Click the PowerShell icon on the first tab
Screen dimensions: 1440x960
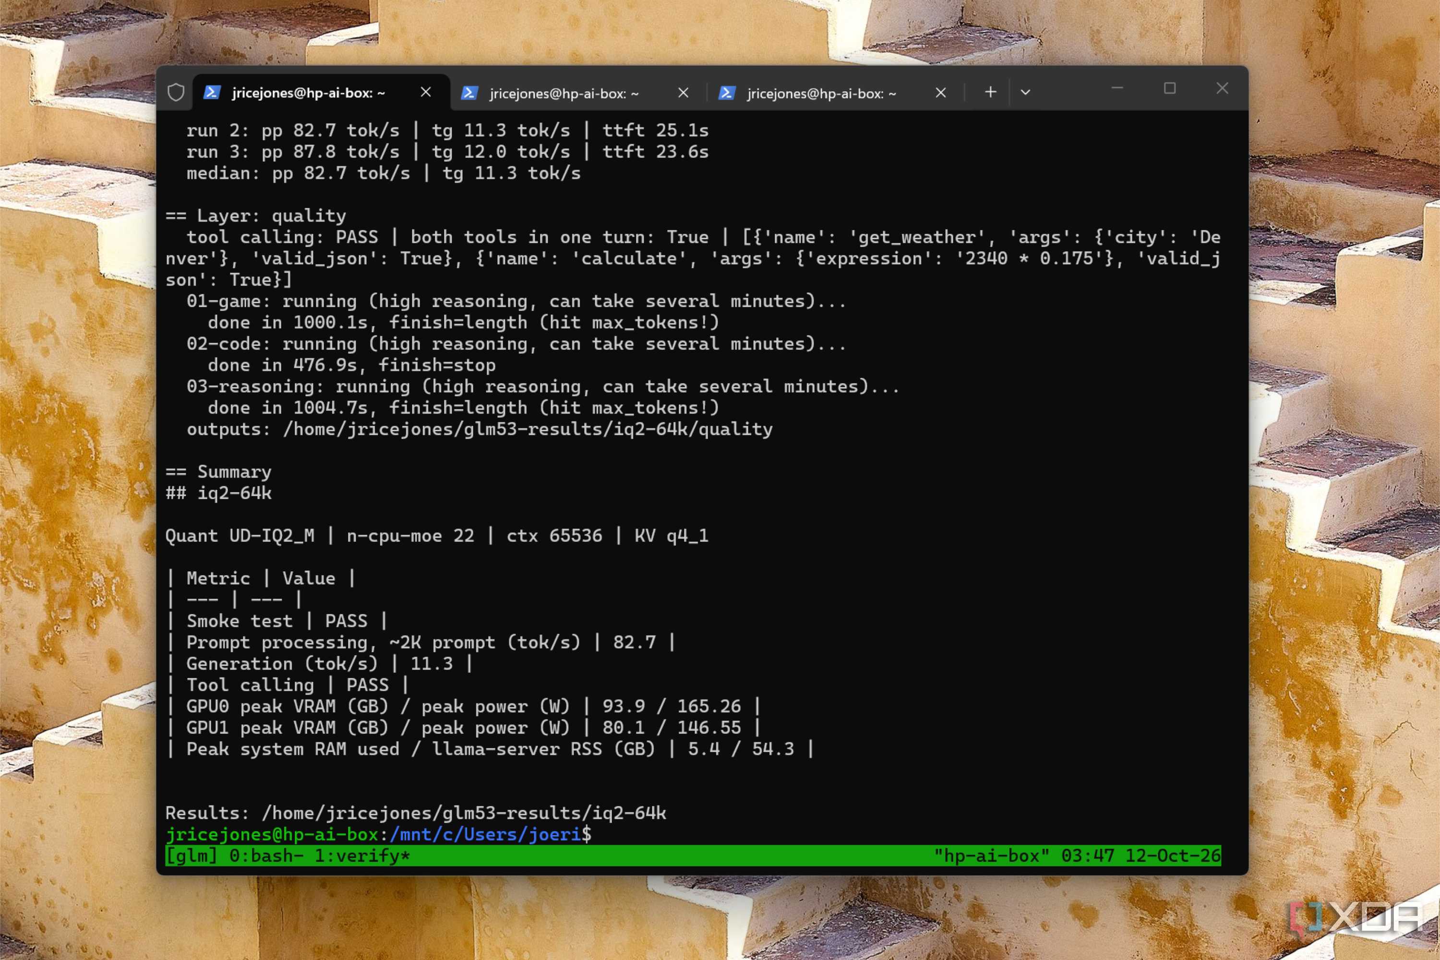pyautogui.click(x=212, y=93)
